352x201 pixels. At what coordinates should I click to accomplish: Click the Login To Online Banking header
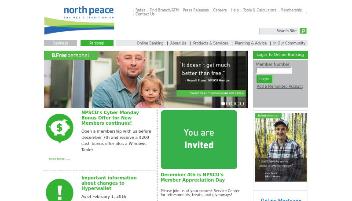280,55
